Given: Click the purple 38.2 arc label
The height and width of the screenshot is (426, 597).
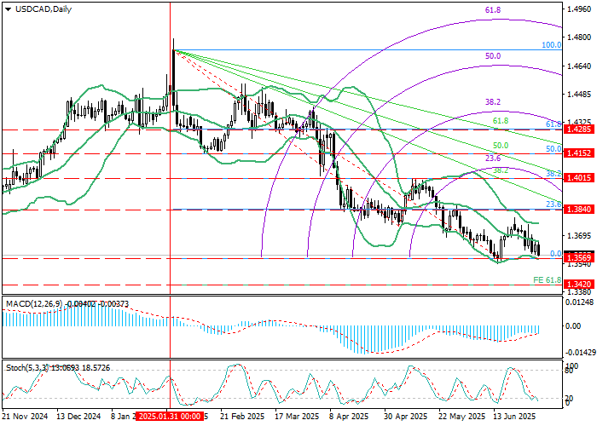Looking at the screenshot, I should (x=493, y=102).
